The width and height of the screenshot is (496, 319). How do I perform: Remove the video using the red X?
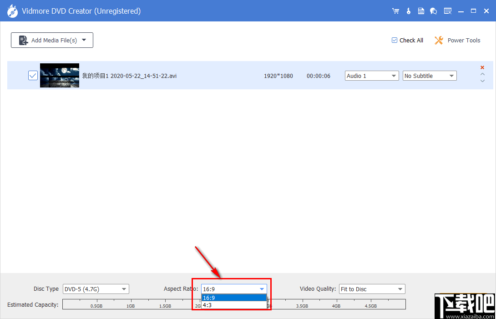pyautogui.click(x=482, y=67)
